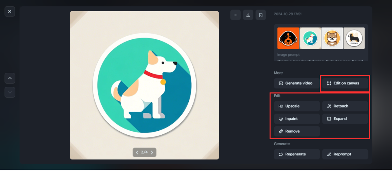The width and height of the screenshot is (392, 171).
Task: Select the black dog sticker thumbnail
Action: 354,38
